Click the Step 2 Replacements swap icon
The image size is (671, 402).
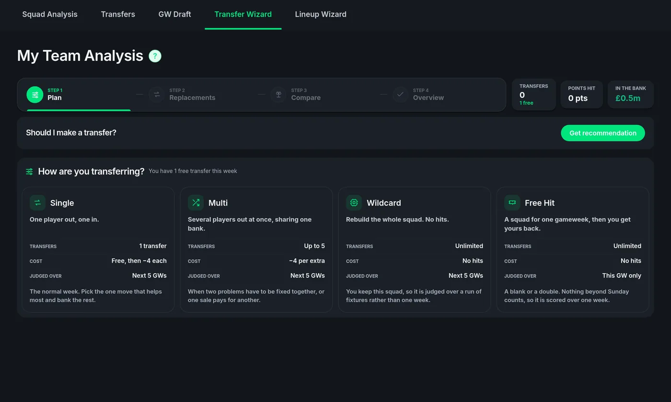pyautogui.click(x=157, y=94)
